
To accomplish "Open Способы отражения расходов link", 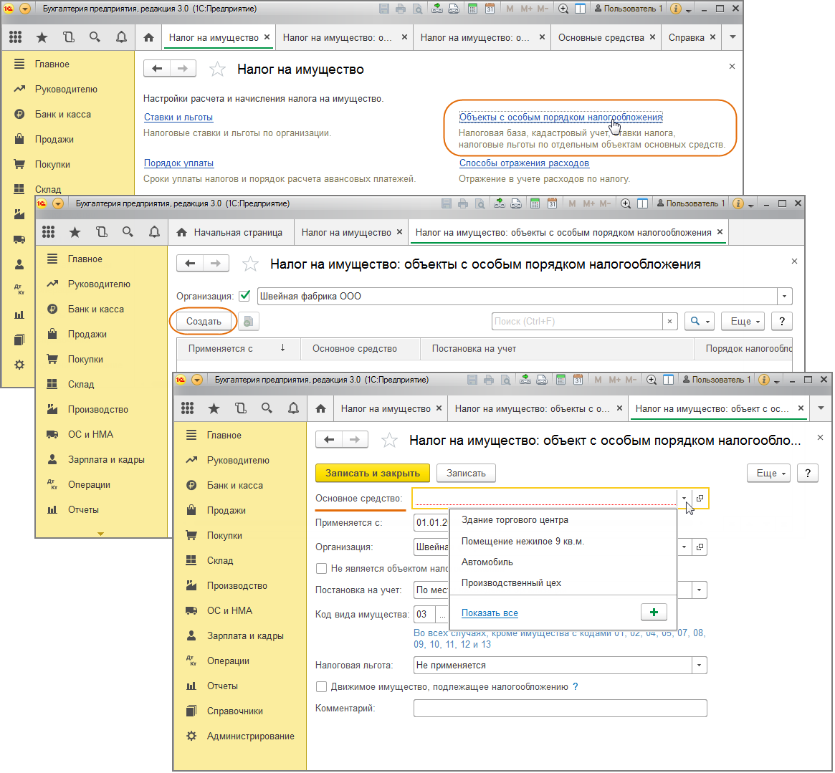I will click(x=524, y=163).
